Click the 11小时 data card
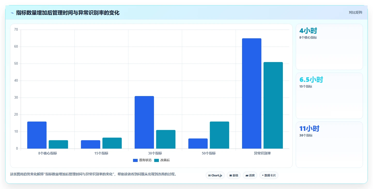Screen dimensions: 373x189 pos(329,145)
